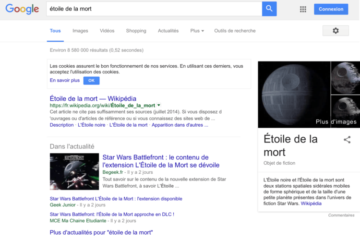This screenshot has height=240, width=360.
Task: Open Étoile de la mort — Wikipédia result
Action: click(93, 98)
